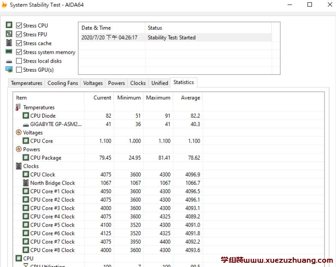The width and height of the screenshot is (336, 267).
Task: Switch to the Temperatures tab
Action: (x=27, y=83)
